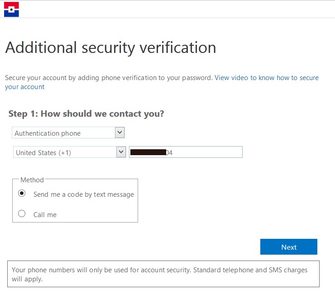
Task: Click the 'Additional security verification' heading
Action: point(110,47)
